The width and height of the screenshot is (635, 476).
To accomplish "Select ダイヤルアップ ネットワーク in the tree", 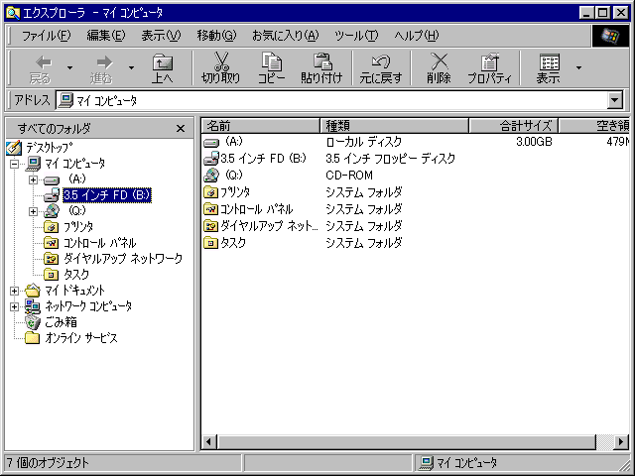I will pos(123,259).
